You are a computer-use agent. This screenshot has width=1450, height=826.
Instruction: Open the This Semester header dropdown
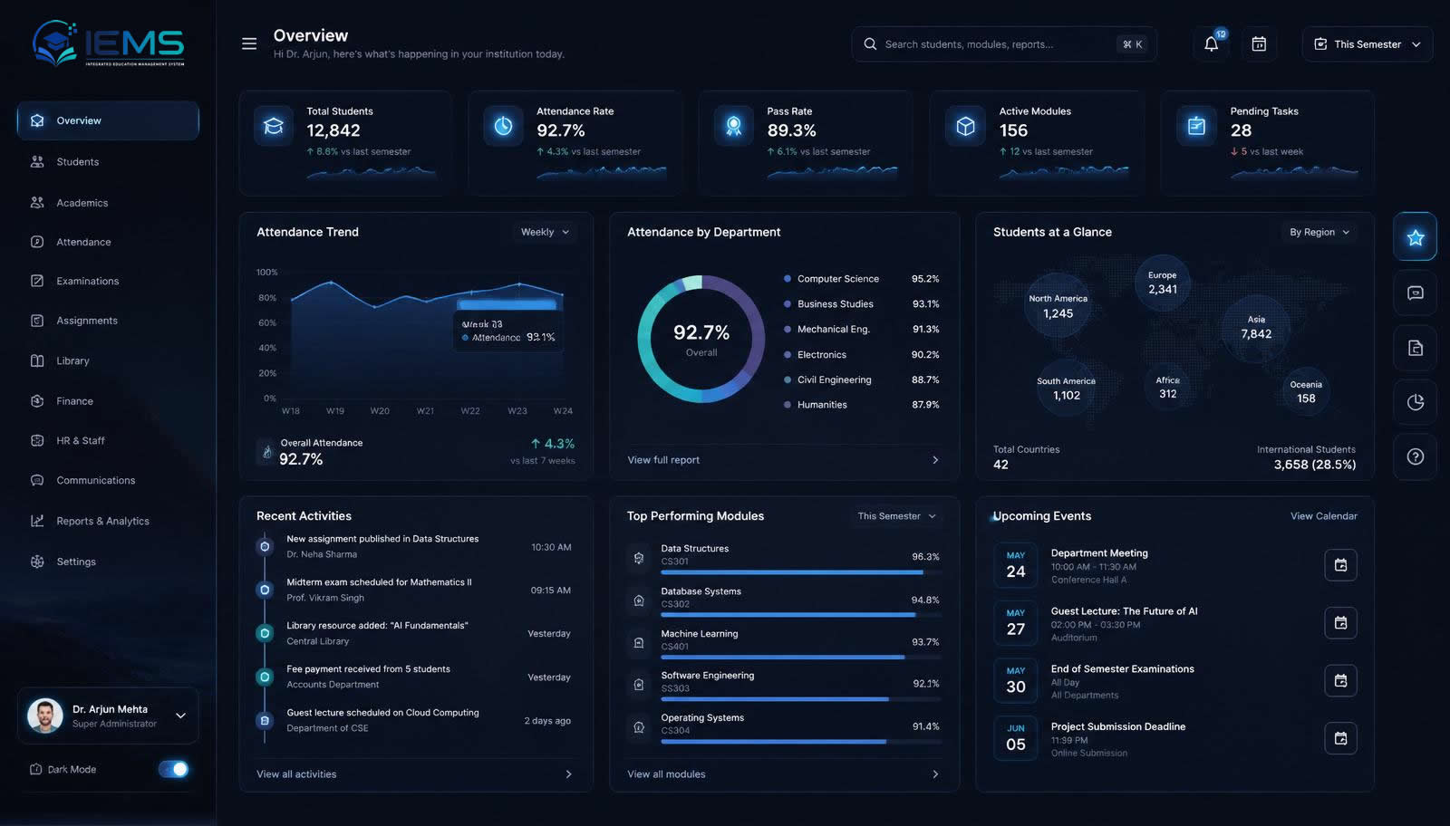point(1368,44)
